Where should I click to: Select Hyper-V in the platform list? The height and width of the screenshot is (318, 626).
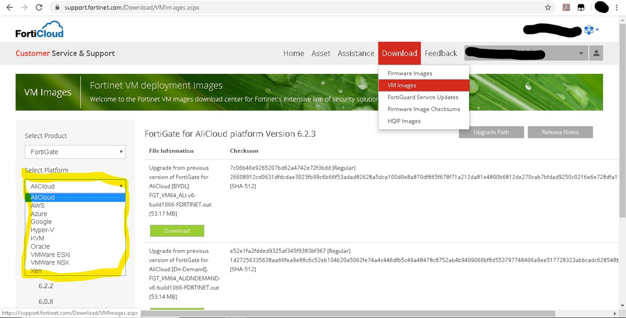75,230
